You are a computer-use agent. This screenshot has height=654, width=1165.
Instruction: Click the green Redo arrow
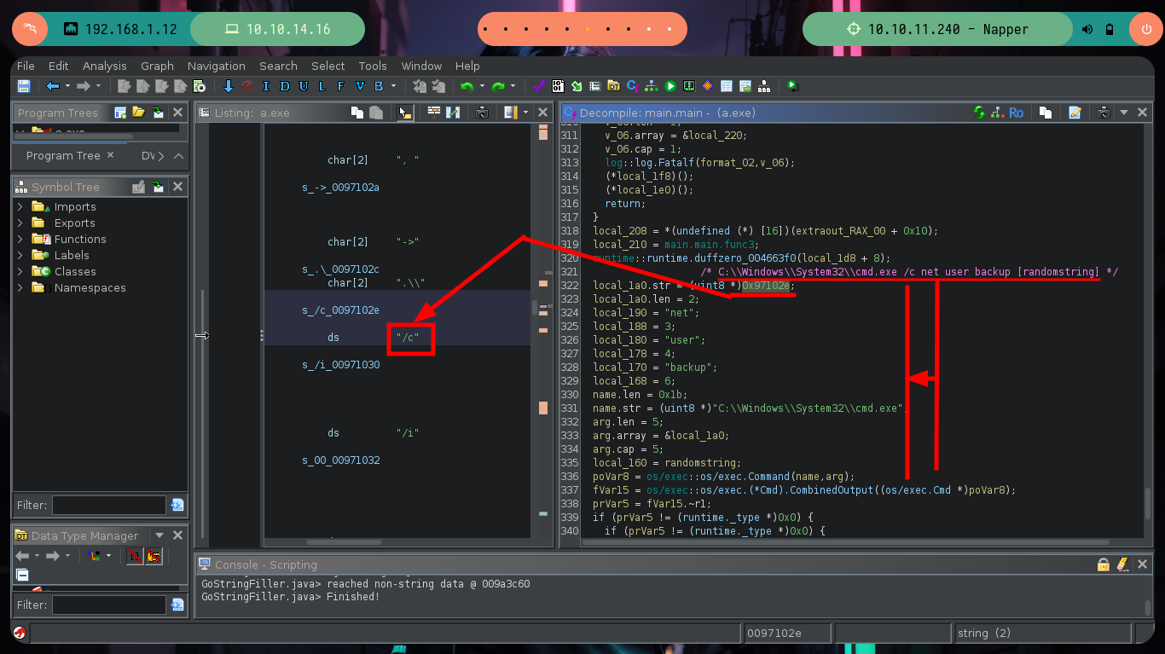tap(498, 86)
